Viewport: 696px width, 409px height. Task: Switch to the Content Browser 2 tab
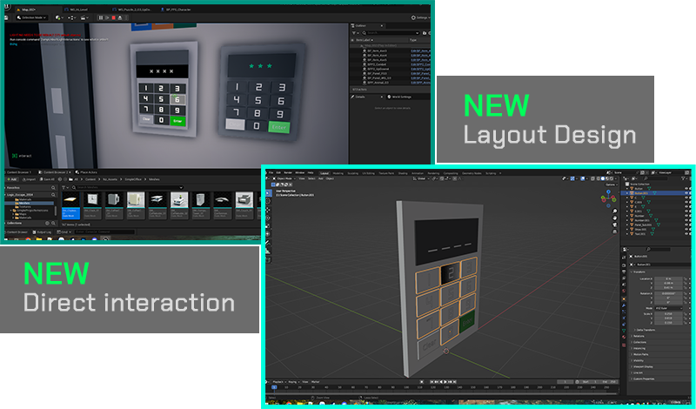(55, 172)
